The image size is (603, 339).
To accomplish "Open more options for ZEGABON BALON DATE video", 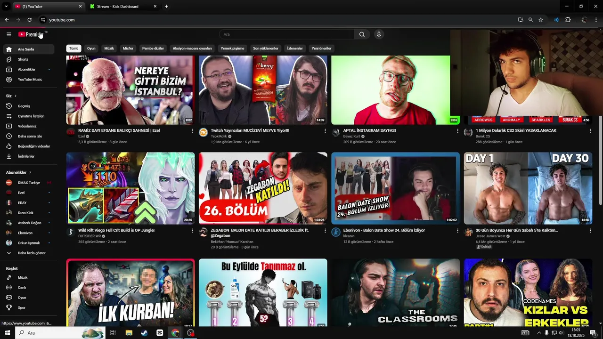I will pyautogui.click(x=325, y=231).
